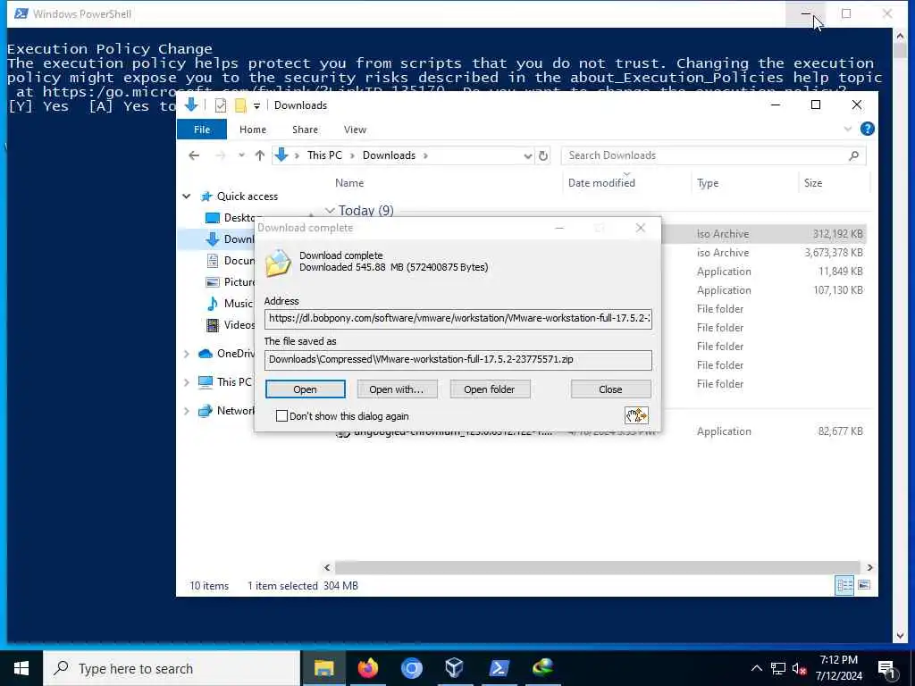Click the Properties icon in Explorer quick access toolbar

point(221,105)
